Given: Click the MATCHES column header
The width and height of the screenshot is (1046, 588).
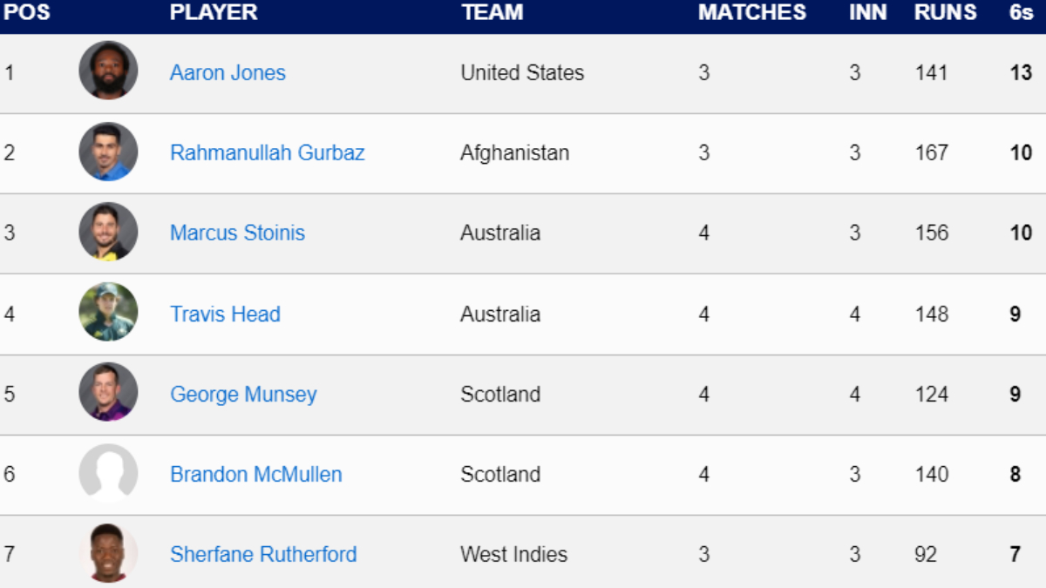Looking at the screenshot, I should pyautogui.click(x=751, y=13).
